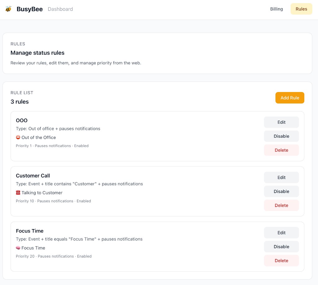This screenshot has height=285, width=318.
Task: Disable the OOO rule
Action: [281, 136]
